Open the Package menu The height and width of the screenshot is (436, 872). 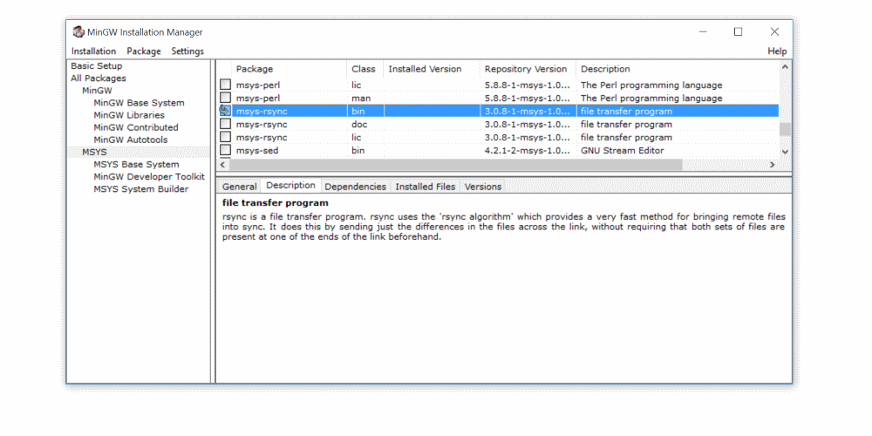click(x=144, y=51)
